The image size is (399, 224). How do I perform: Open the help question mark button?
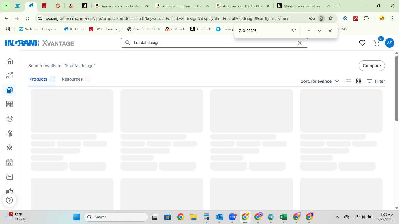tap(9, 200)
